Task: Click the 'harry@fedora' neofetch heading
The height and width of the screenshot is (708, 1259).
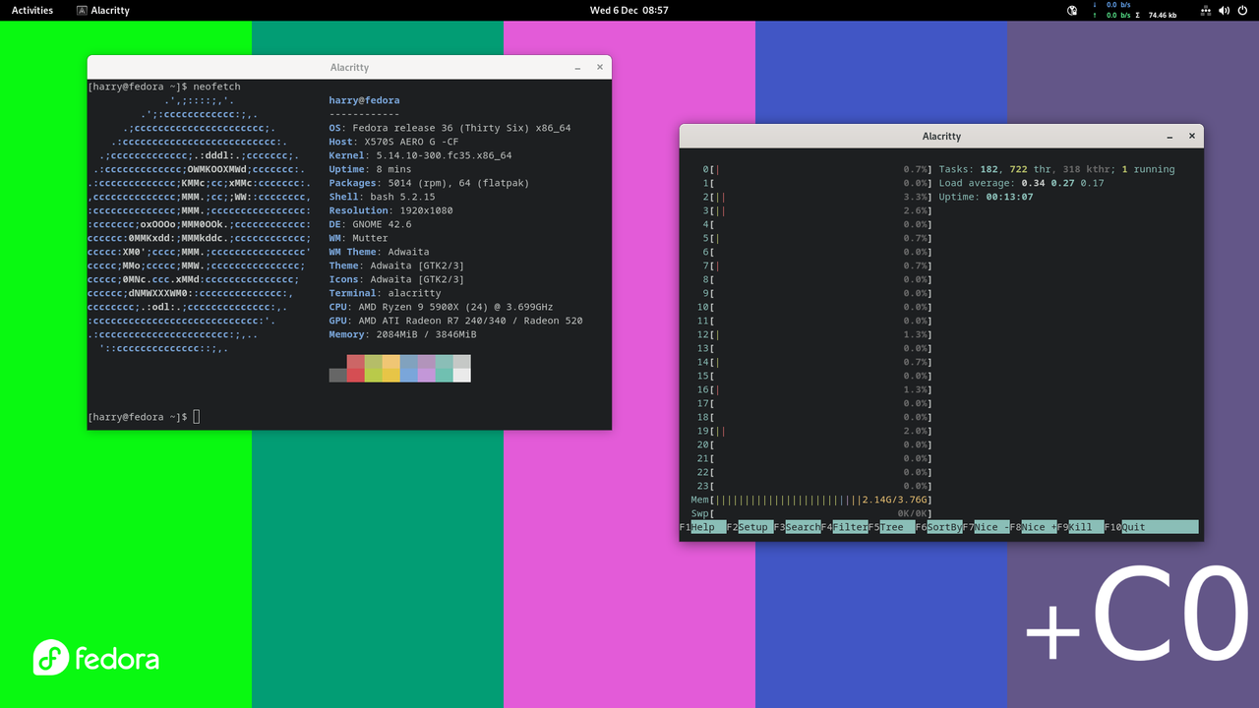Action: 364,100
